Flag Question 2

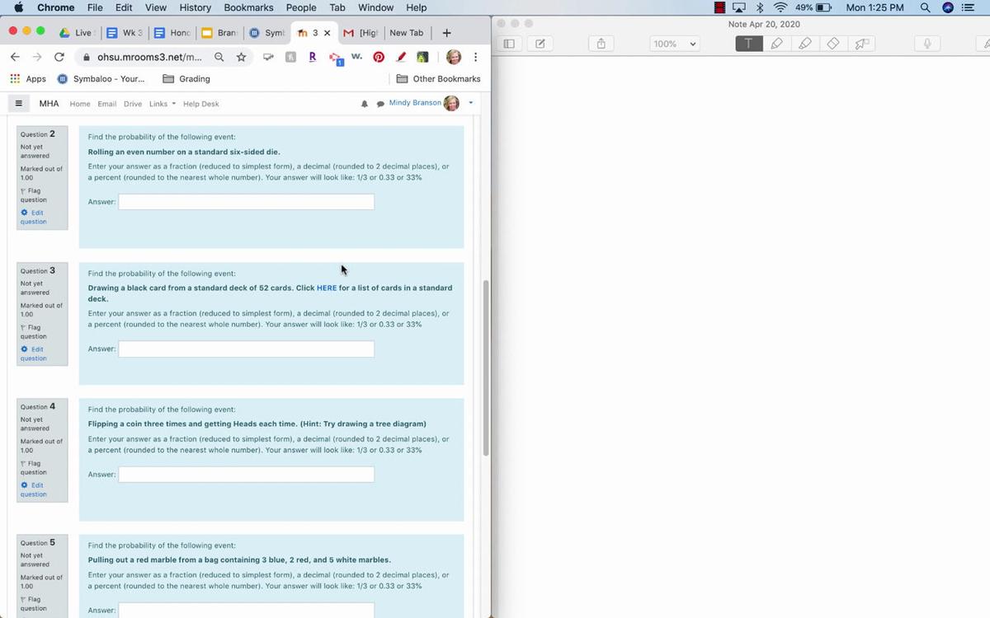click(x=33, y=195)
